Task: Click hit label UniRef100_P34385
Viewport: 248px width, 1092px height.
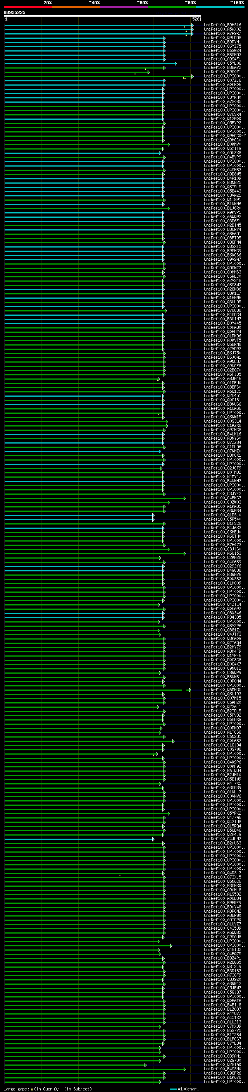Action: (222, 617)
